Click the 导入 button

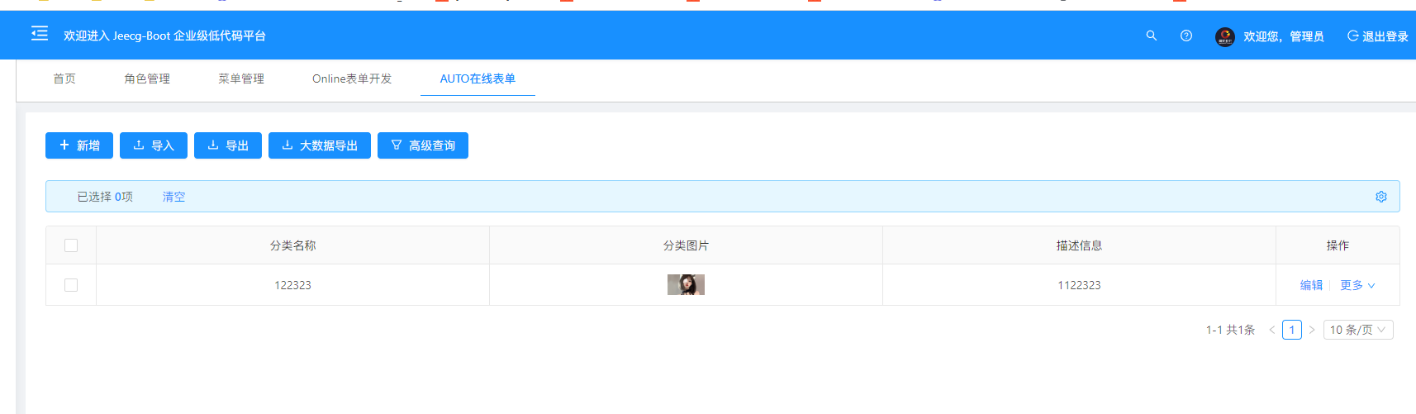pos(154,145)
